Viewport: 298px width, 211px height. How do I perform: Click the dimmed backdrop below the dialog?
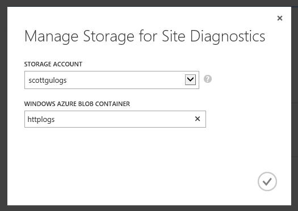(x=149, y=208)
